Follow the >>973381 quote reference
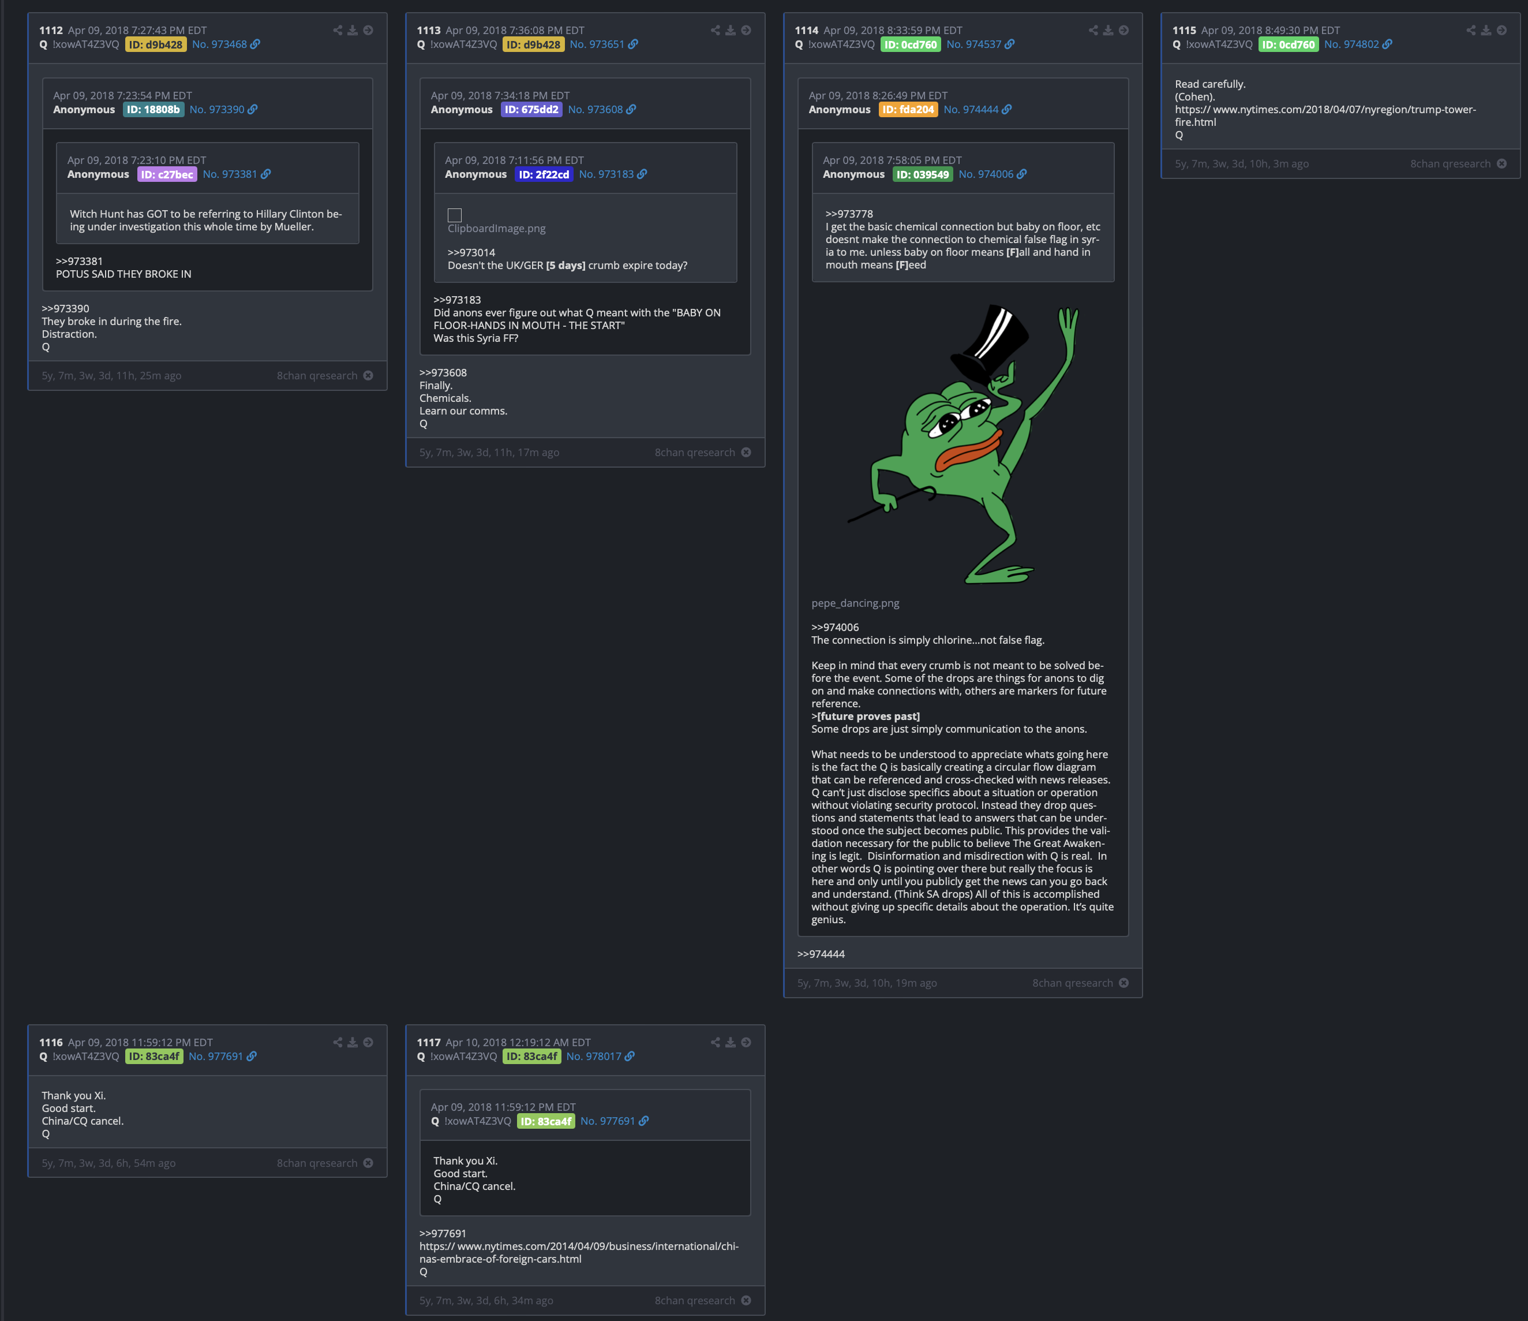 pyautogui.click(x=80, y=261)
